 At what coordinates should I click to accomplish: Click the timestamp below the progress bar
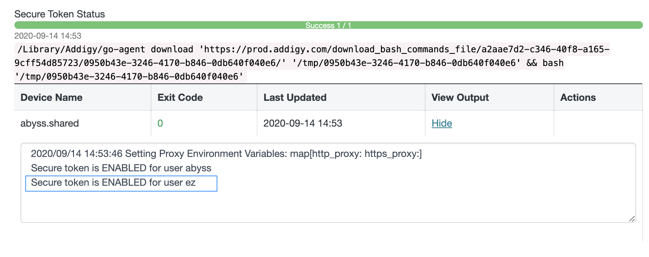point(48,36)
